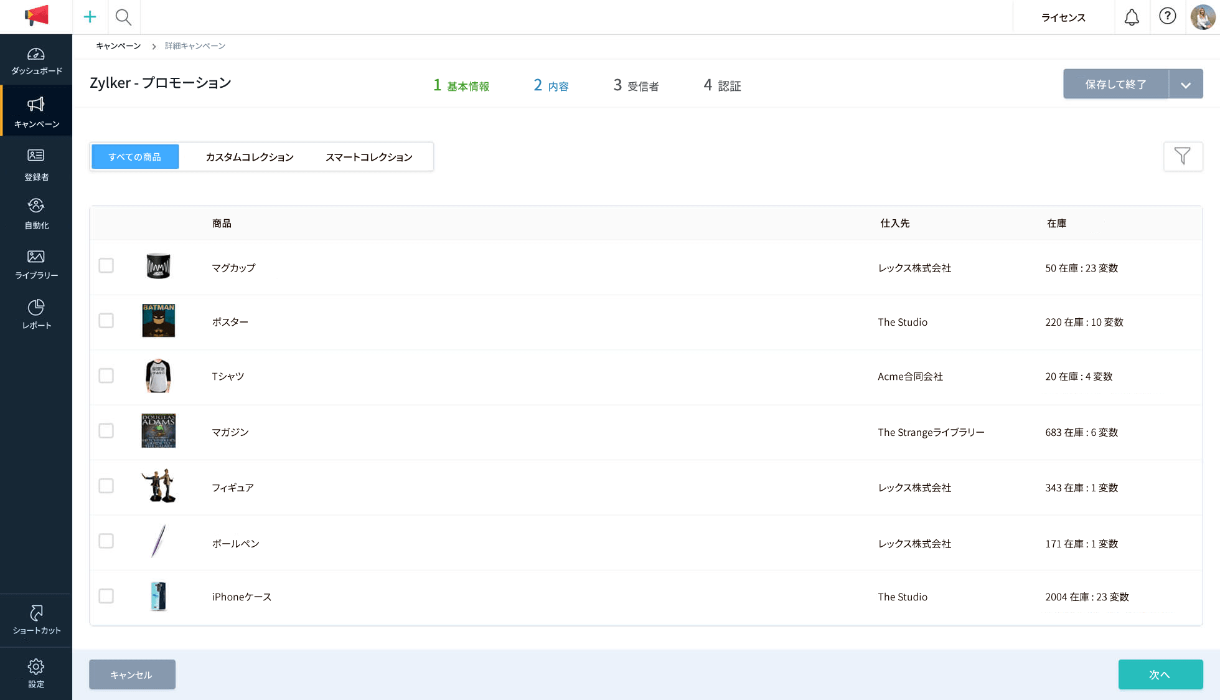This screenshot has width=1220, height=700.
Task: Click the Douglas Adams magazine thumbnail
Action: point(159,431)
